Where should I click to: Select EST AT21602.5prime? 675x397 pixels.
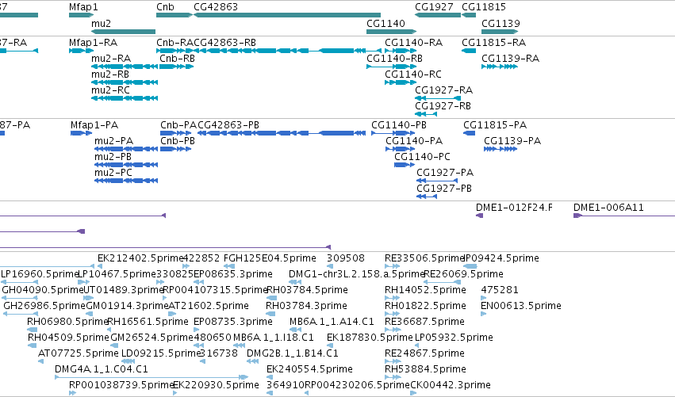click(209, 306)
